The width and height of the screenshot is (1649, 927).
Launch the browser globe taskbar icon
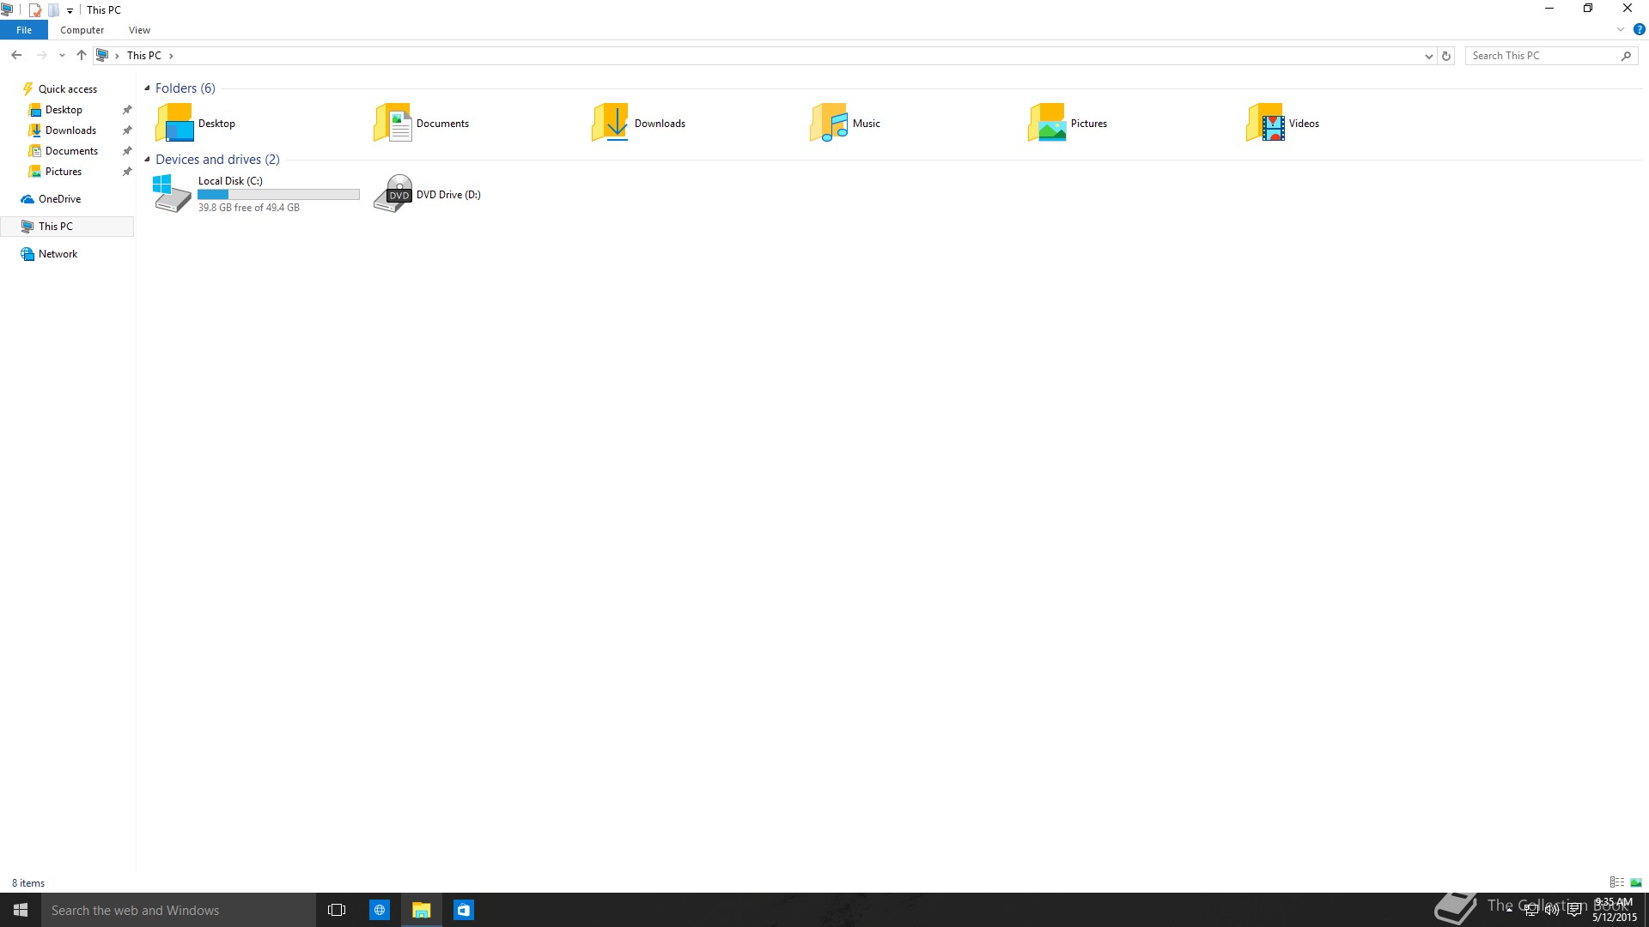click(x=379, y=910)
